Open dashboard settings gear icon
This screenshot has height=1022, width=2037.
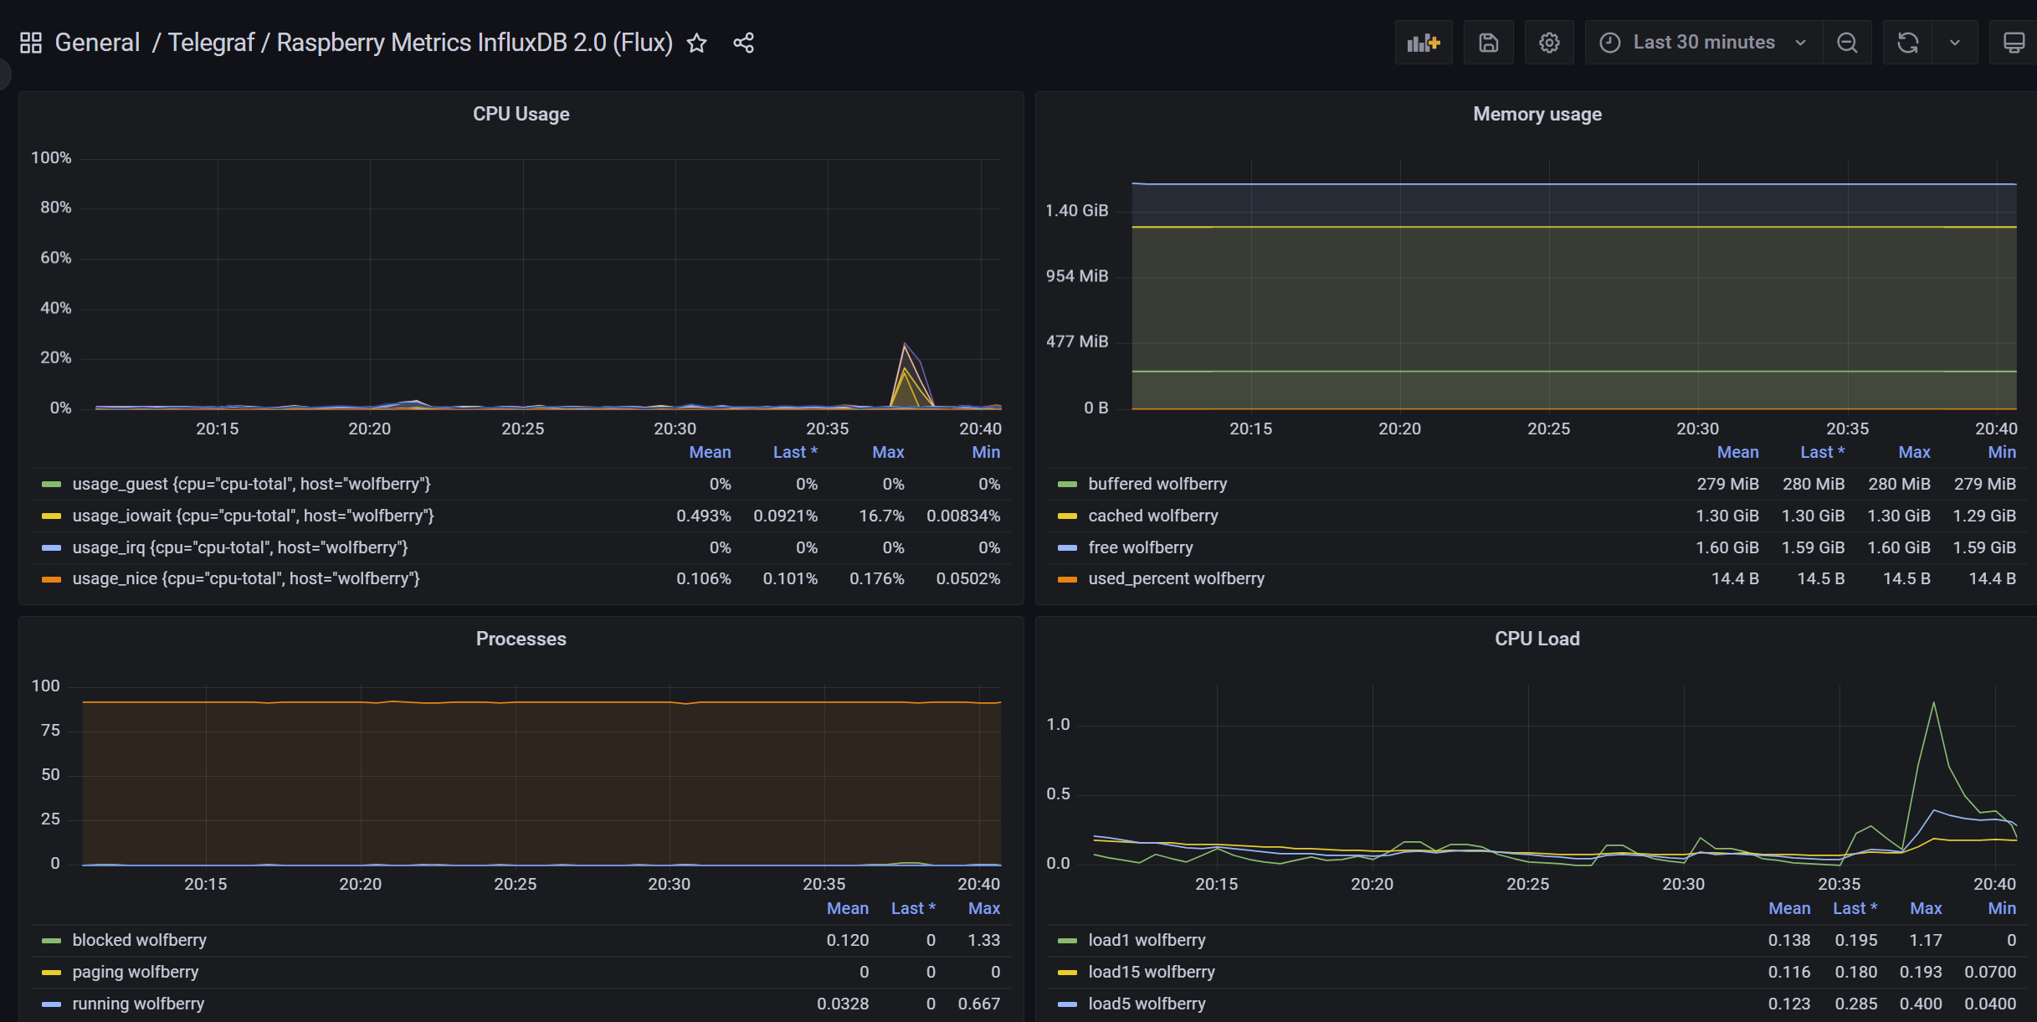[x=1549, y=43]
